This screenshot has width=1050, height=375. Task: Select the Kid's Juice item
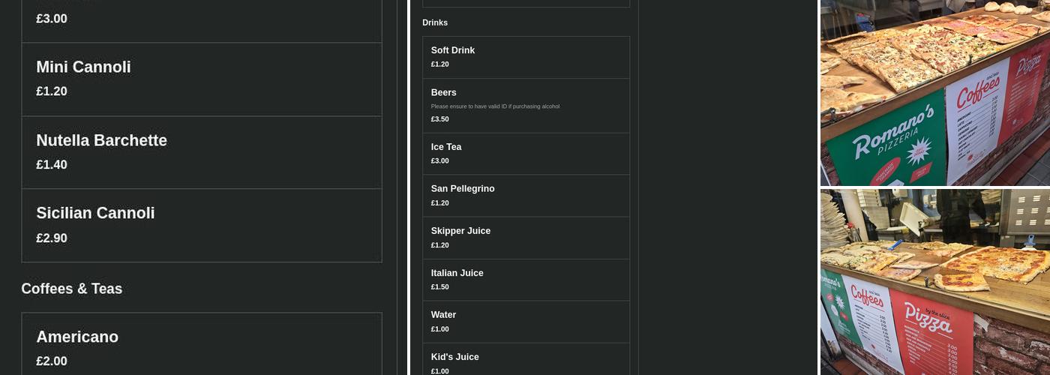coord(526,360)
